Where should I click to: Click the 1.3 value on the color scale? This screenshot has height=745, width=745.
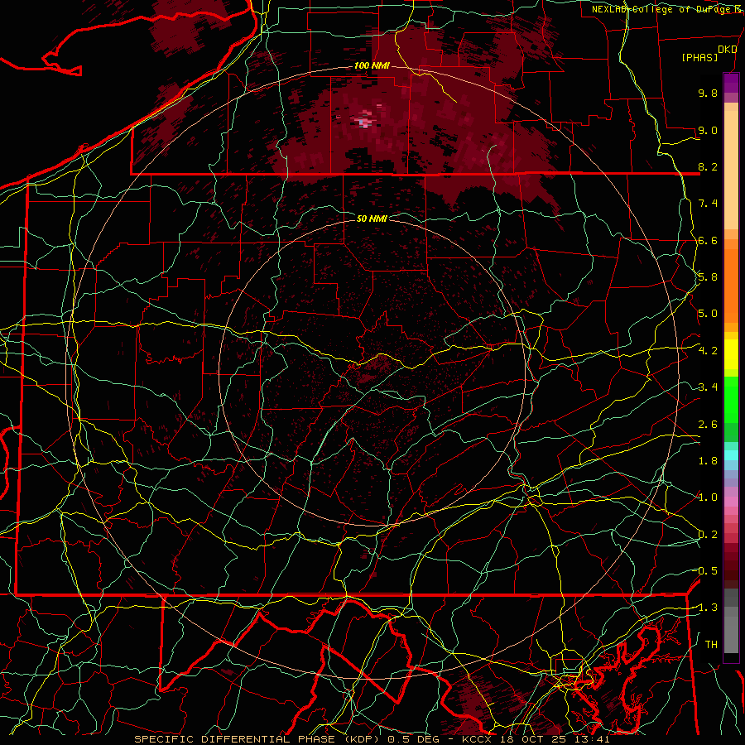click(x=708, y=608)
